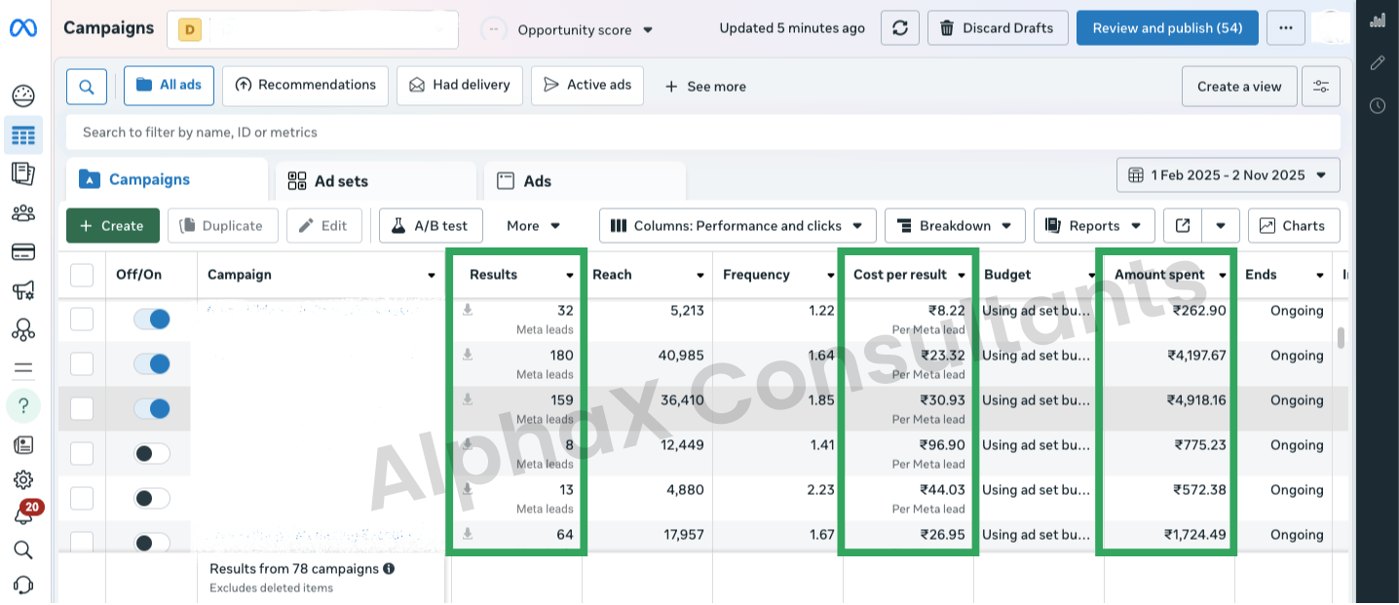
Task: Click the search filter text field
Action: pos(701,132)
